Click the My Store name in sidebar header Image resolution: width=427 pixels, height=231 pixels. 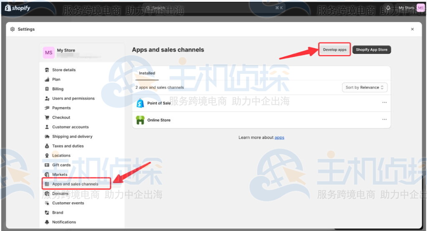point(66,50)
